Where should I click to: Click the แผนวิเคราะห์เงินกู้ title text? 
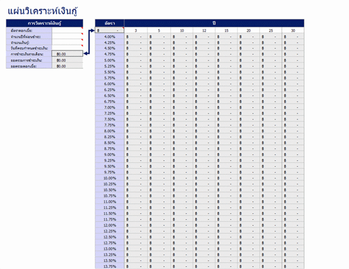[43, 9]
